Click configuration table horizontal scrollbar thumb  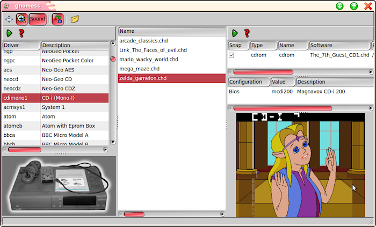(x=283, y=108)
